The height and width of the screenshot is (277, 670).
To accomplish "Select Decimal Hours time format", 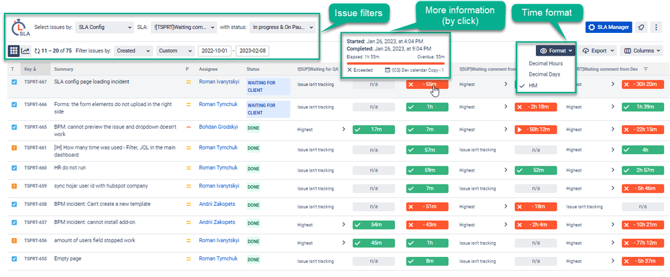I will tap(546, 63).
